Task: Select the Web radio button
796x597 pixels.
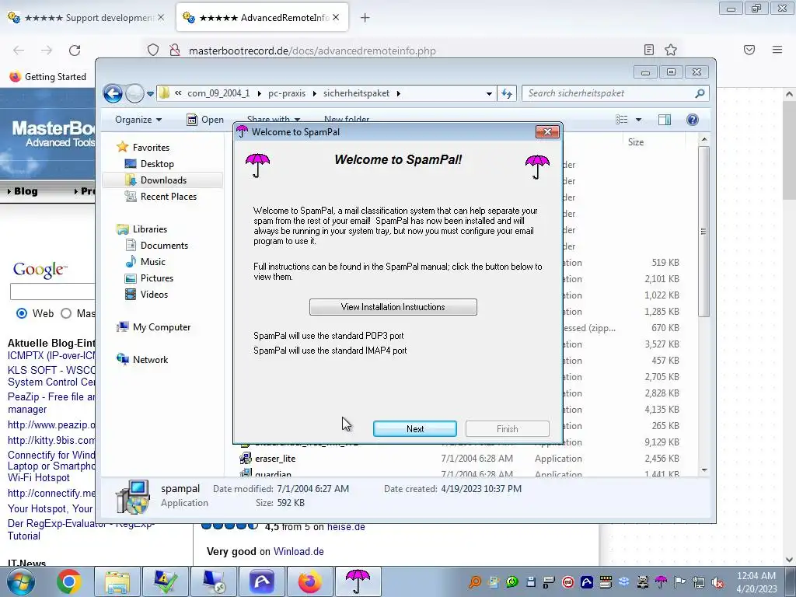Action: [22, 313]
